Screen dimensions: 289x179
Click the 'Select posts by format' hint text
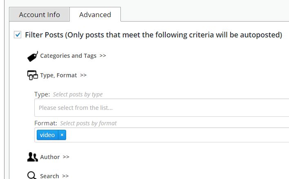click(89, 123)
